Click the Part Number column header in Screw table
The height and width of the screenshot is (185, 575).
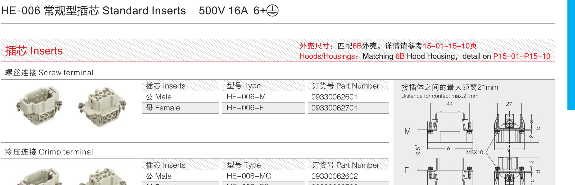point(345,86)
